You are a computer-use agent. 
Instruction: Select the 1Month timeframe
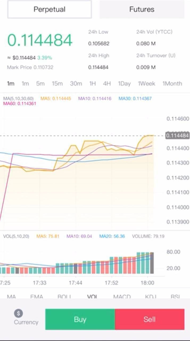point(172,84)
